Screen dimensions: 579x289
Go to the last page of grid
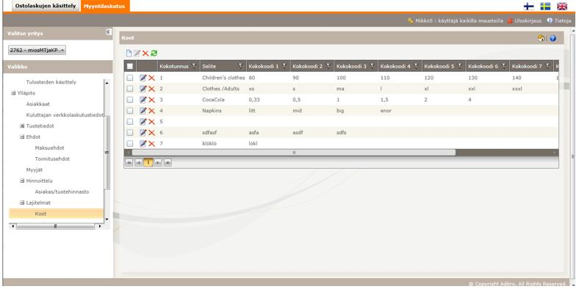point(168,163)
